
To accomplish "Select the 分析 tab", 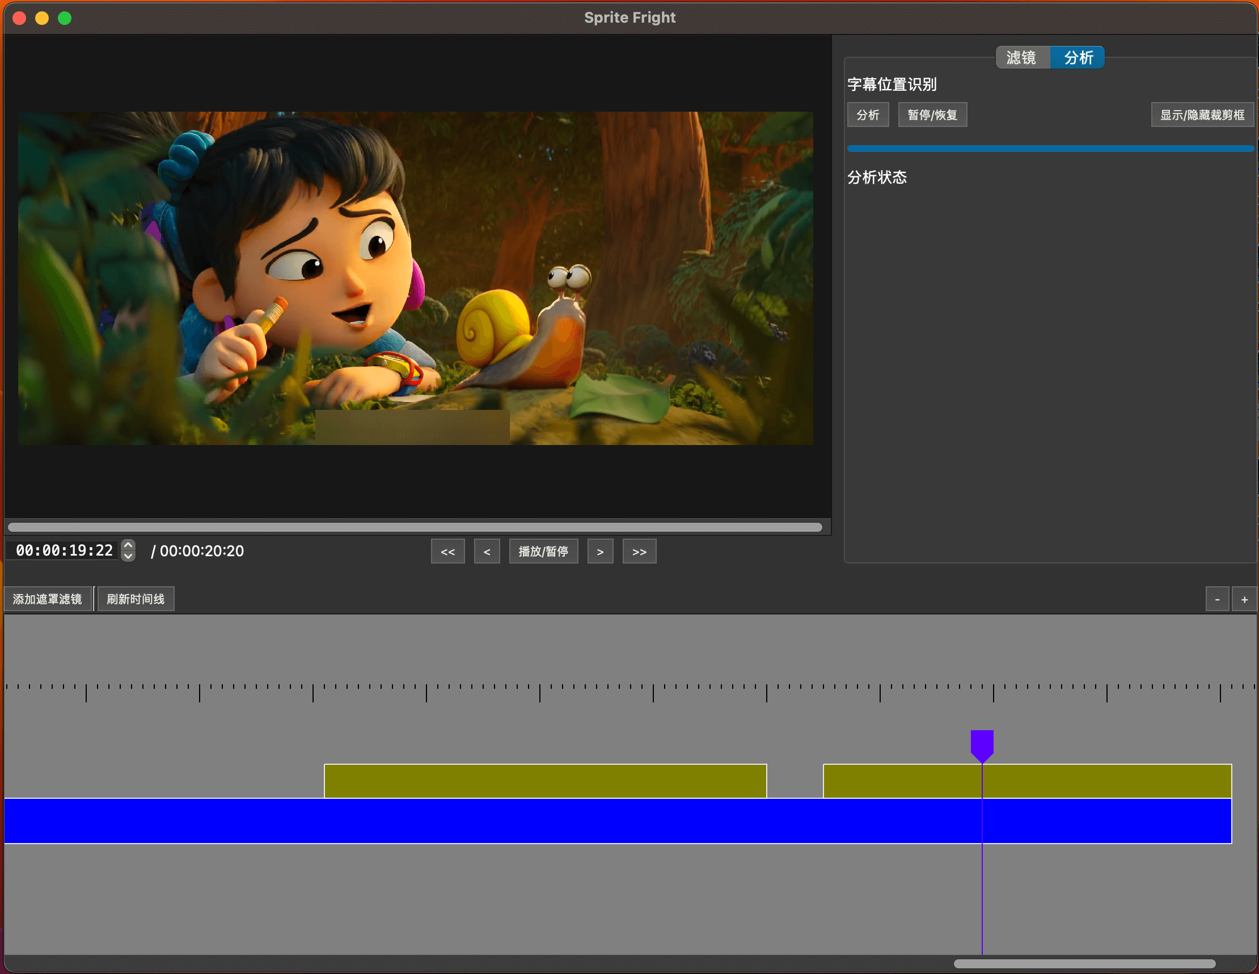I will pyautogui.click(x=1078, y=58).
